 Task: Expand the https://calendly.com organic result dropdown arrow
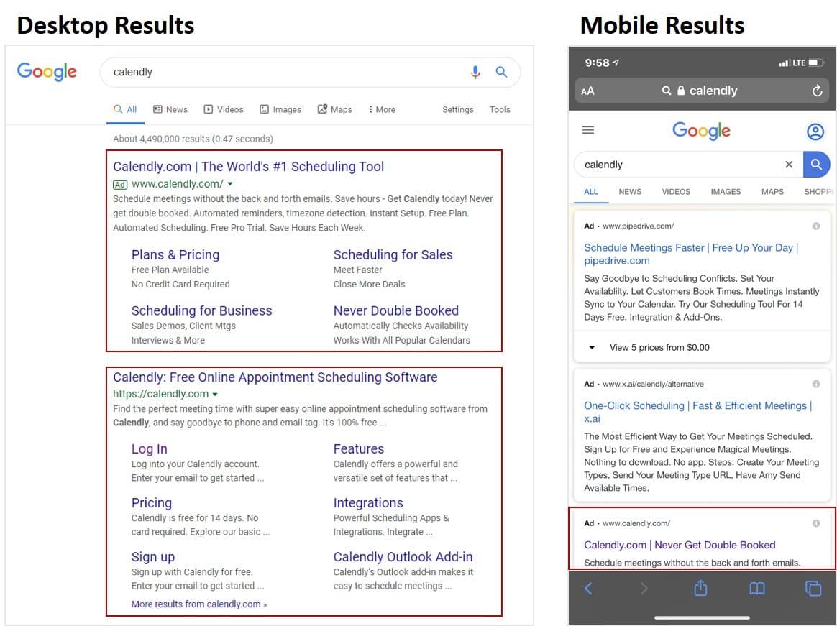215,395
